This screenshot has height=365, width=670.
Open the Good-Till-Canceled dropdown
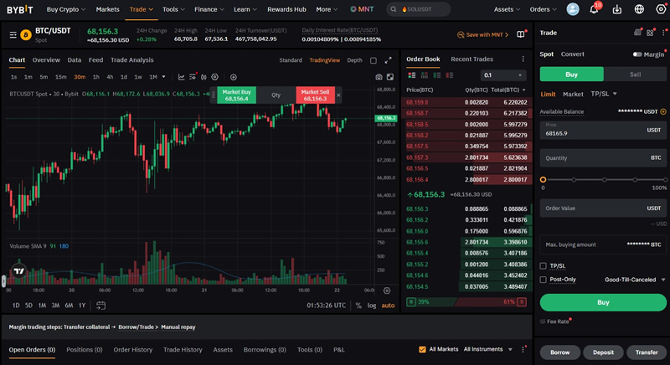coord(635,280)
